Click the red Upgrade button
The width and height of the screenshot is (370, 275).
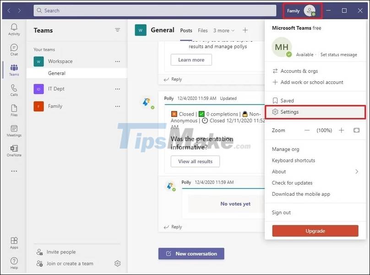[x=315, y=231]
